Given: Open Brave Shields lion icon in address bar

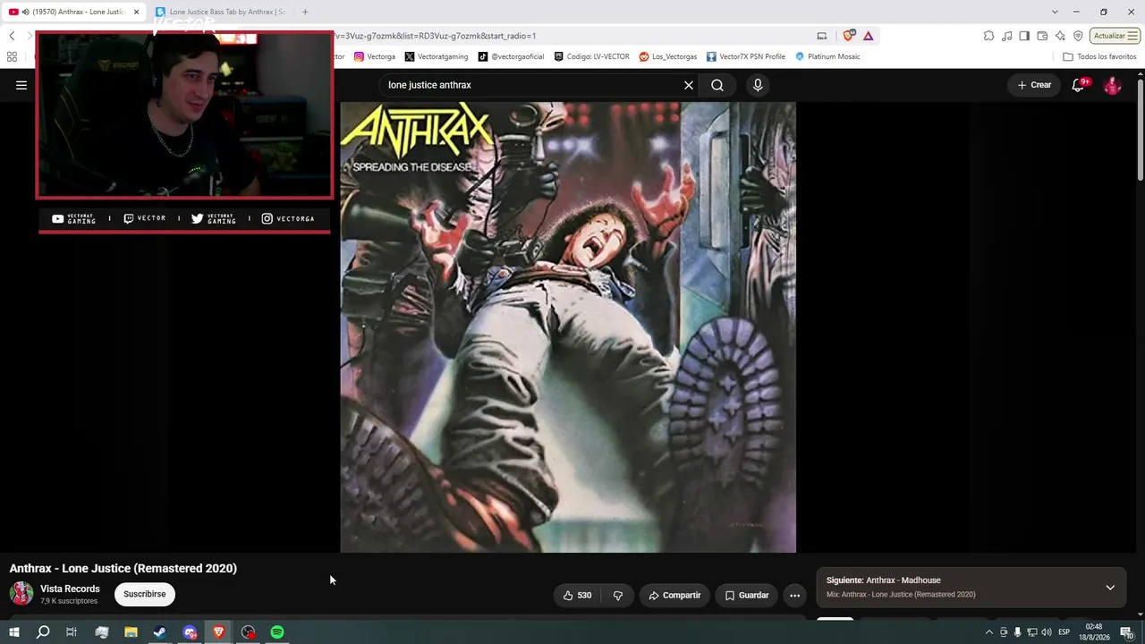Looking at the screenshot, I should click(848, 36).
